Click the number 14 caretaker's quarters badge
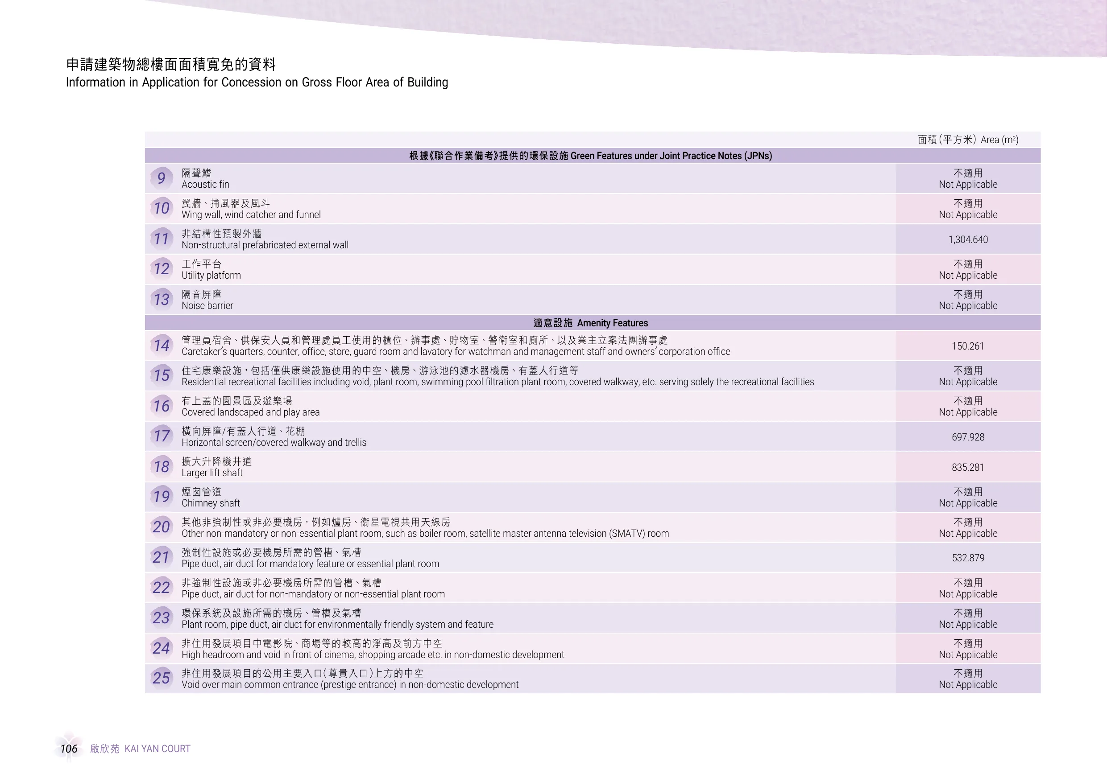The image size is (1107, 782). click(x=162, y=346)
